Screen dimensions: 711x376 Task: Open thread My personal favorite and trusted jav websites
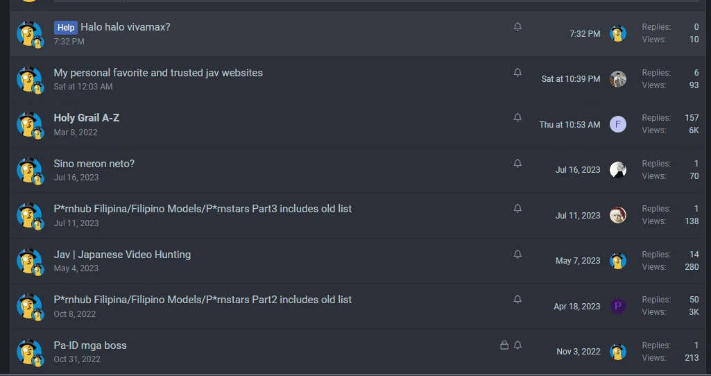158,73
